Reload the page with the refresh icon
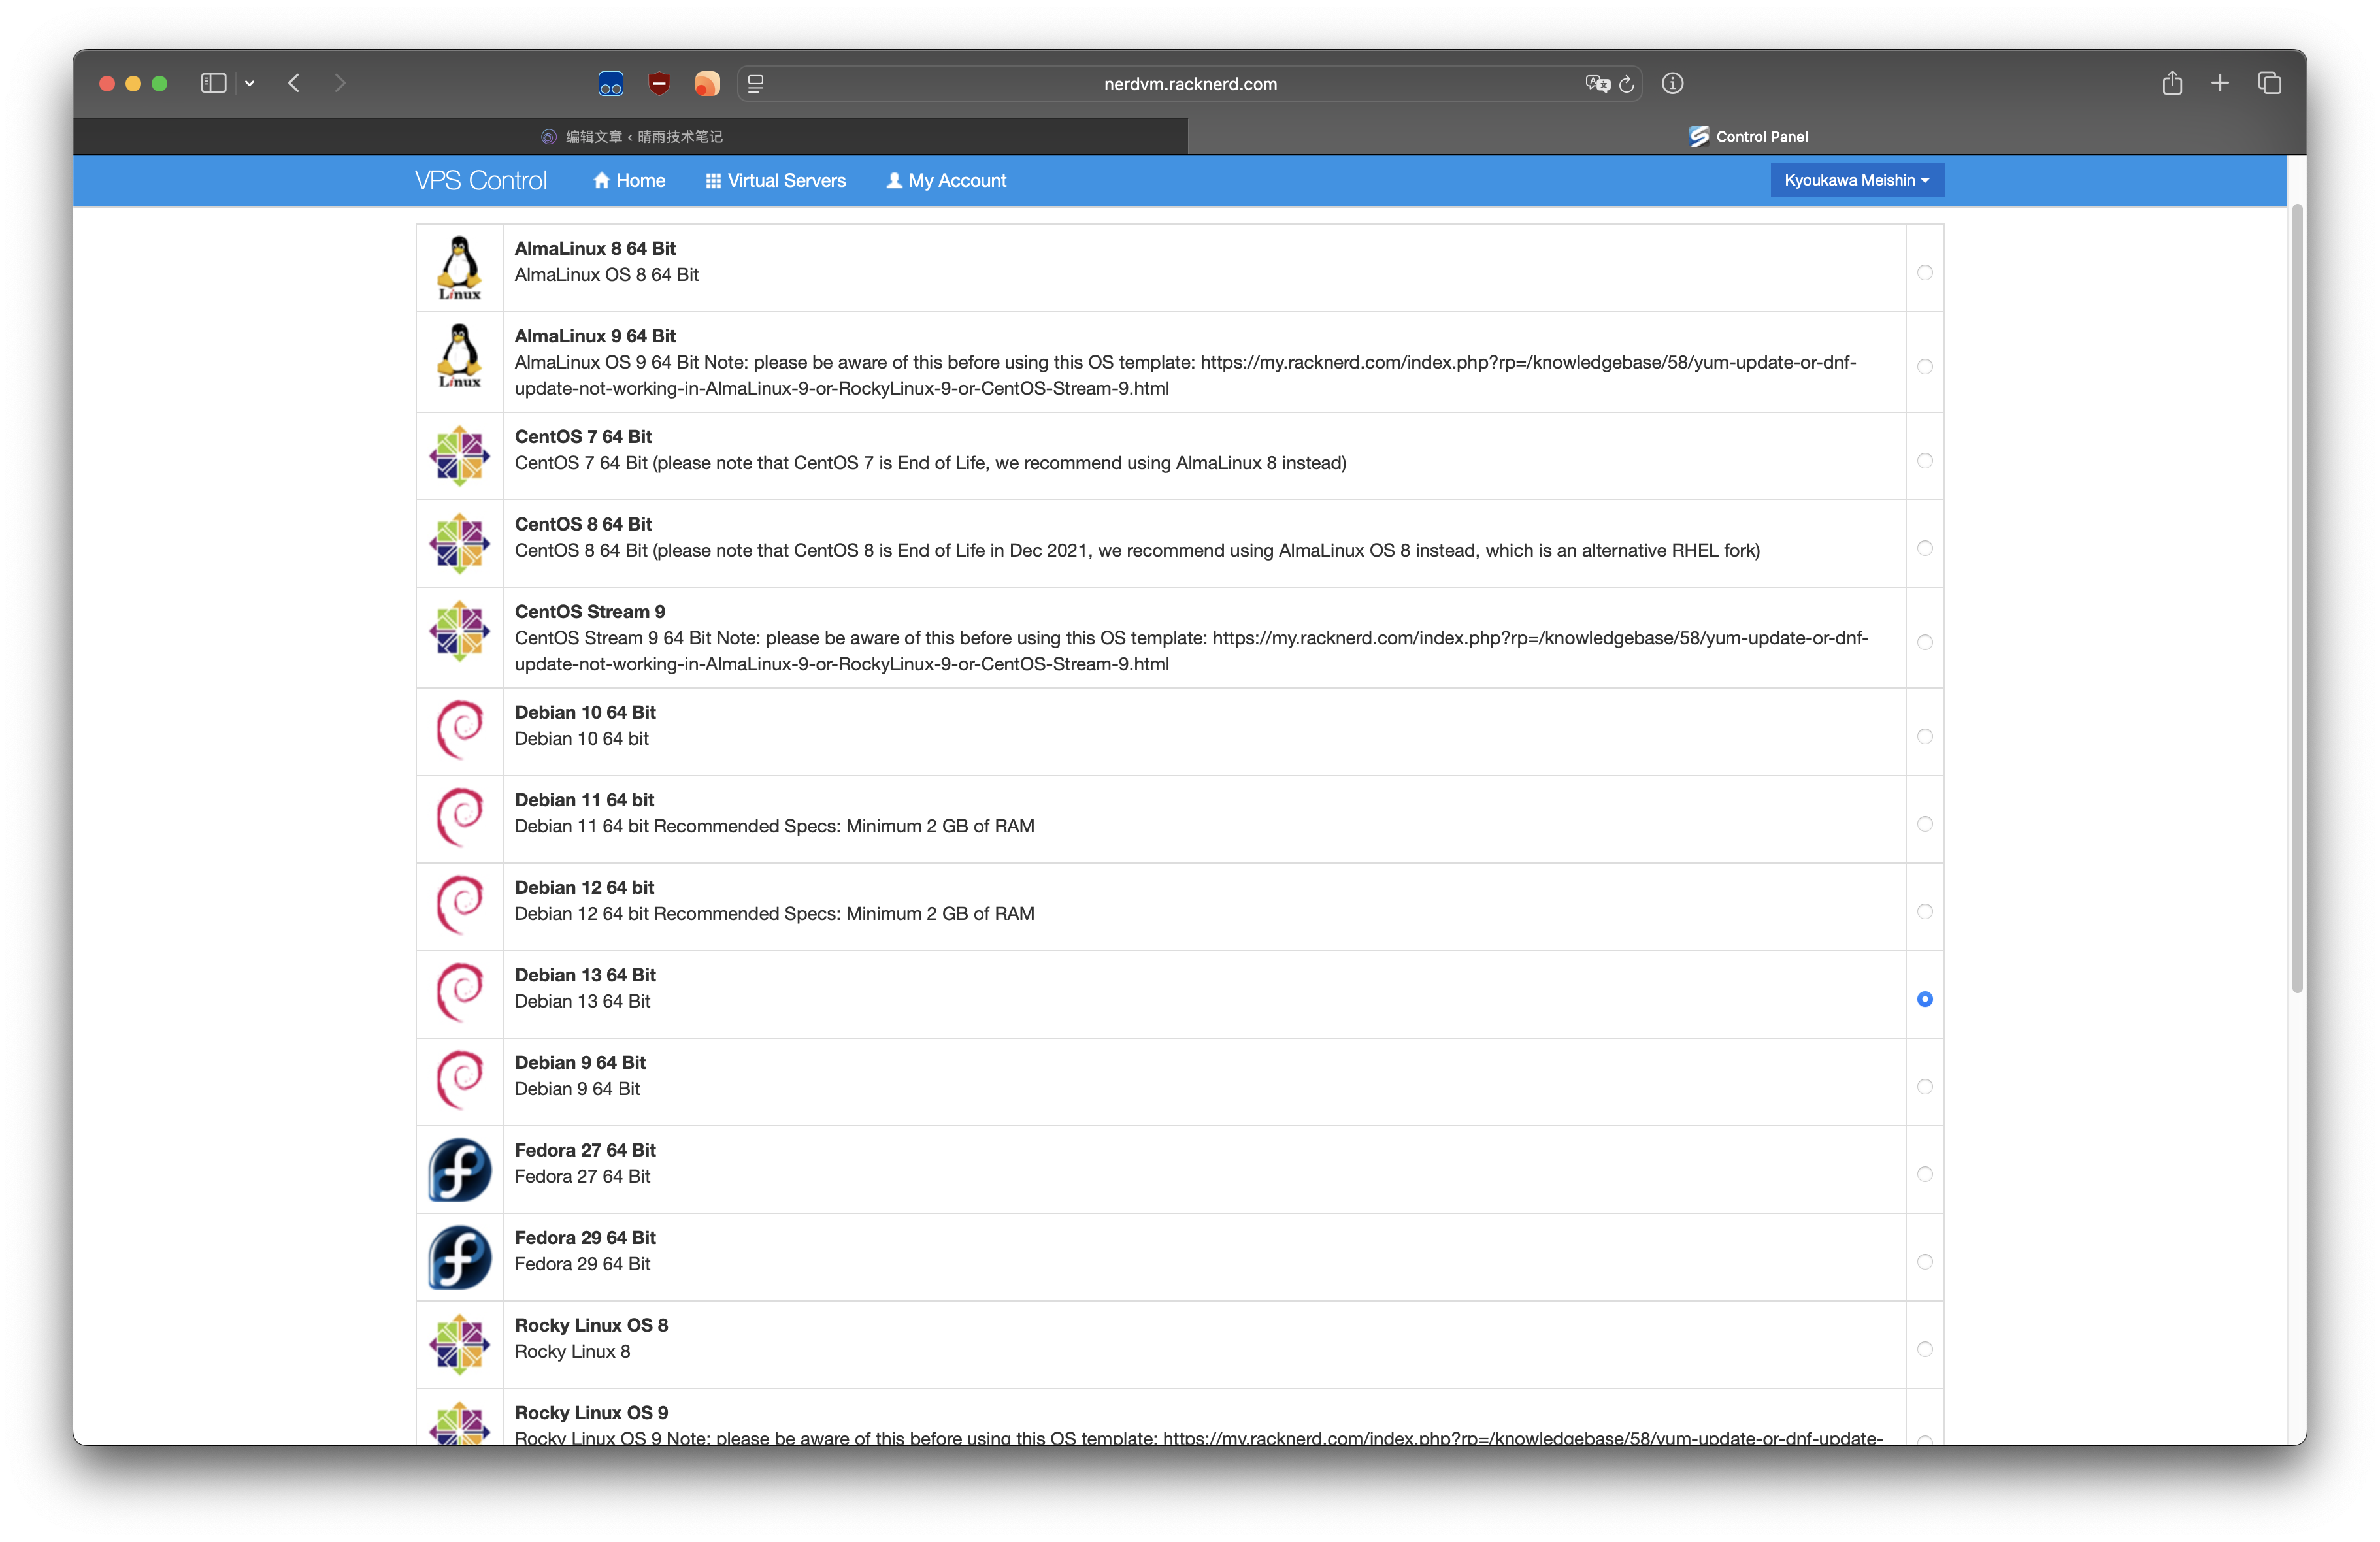This screenshot has width=2380, height=1542. pos(1627,84)
